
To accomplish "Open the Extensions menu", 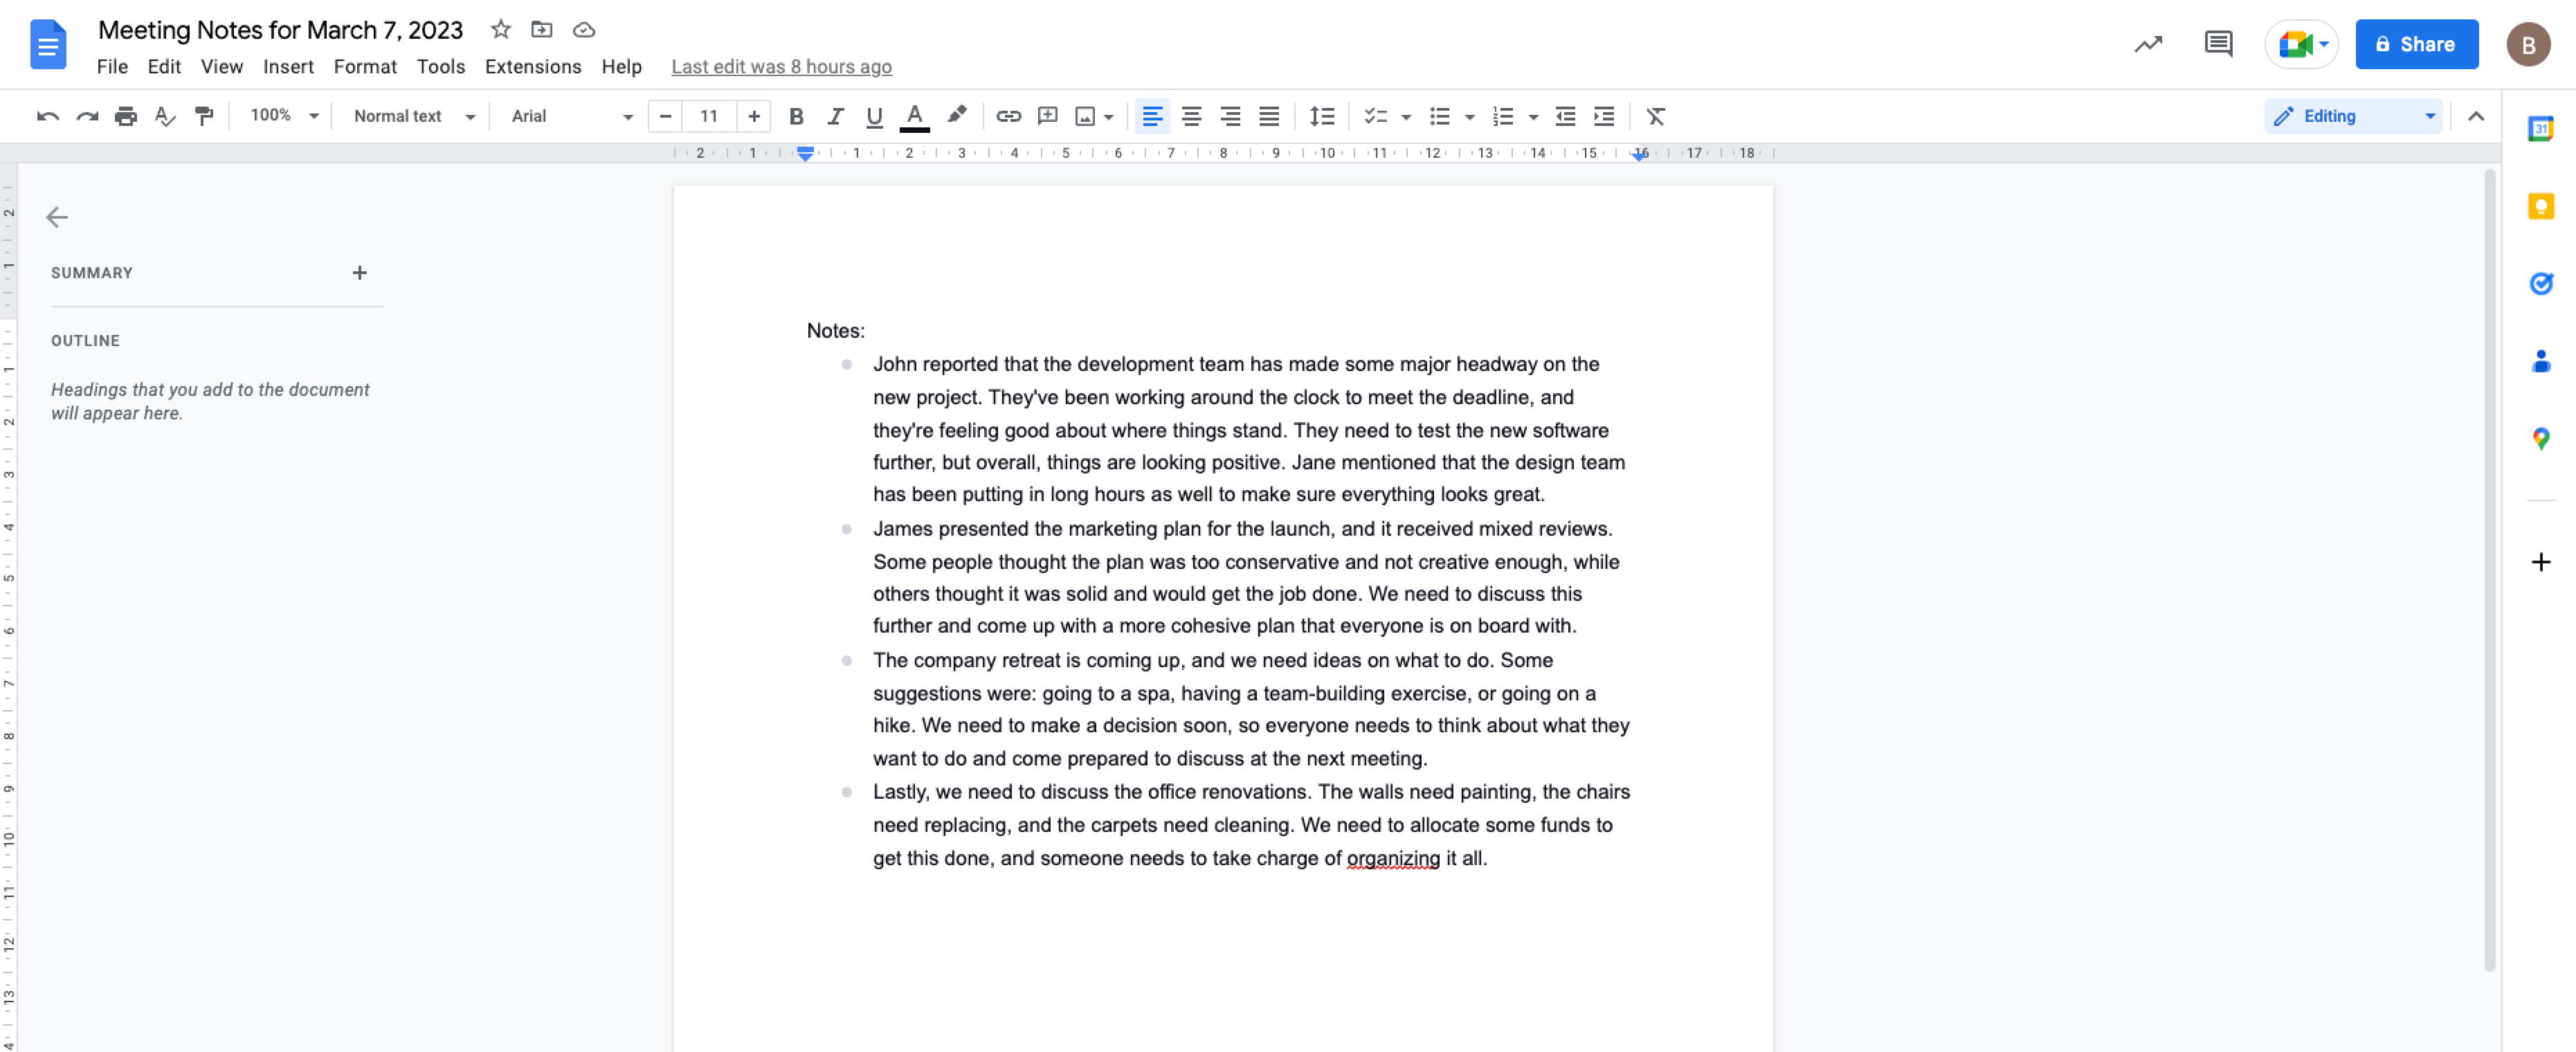I will coord(533,66).
